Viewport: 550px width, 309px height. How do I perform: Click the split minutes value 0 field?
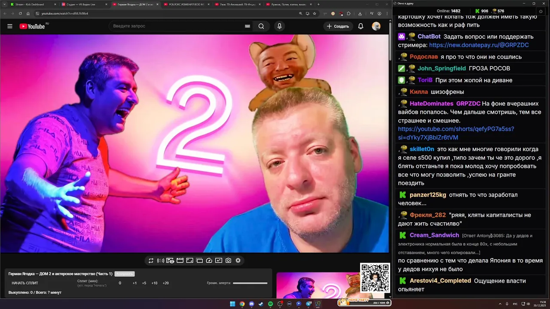click(120, 283)
